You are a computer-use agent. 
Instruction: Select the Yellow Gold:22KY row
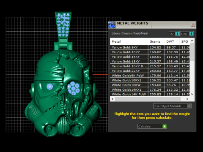point(150,71)
